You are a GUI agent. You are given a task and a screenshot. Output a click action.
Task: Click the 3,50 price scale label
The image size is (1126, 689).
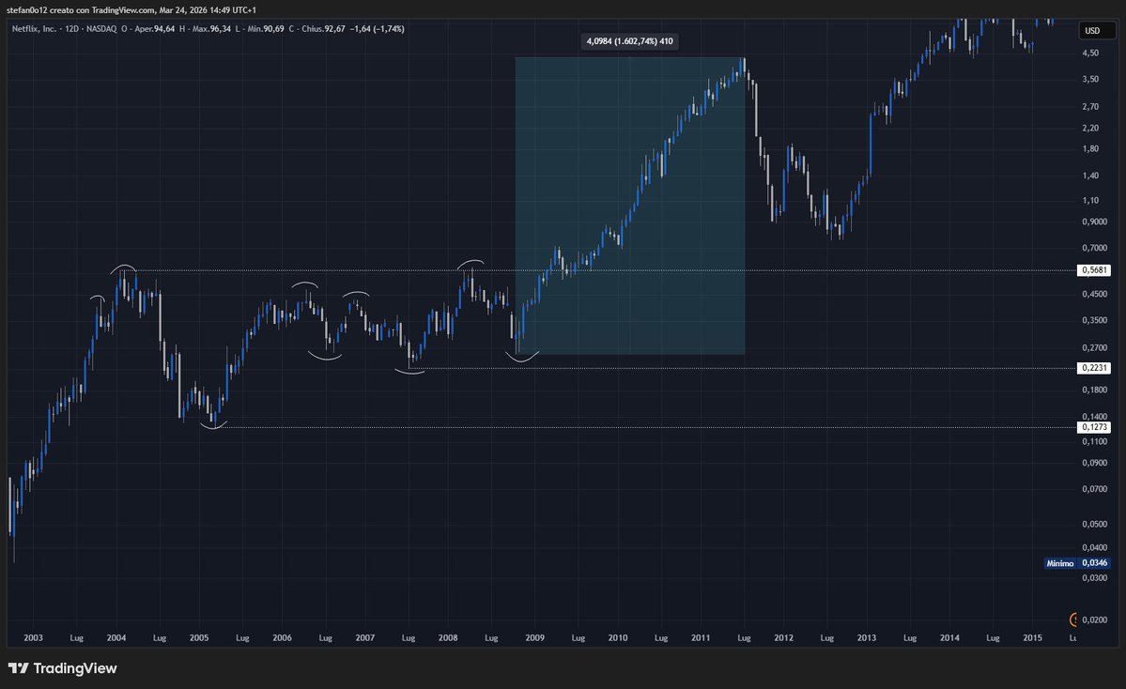tap(1090, 79)
